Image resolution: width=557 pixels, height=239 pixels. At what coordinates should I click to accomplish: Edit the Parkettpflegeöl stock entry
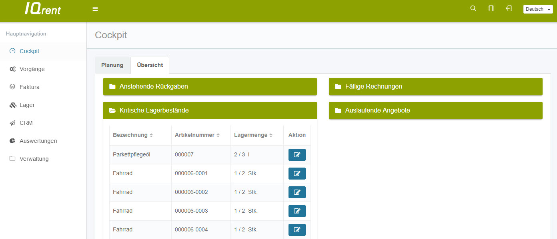pyautogui.click(x=297, y=155)
